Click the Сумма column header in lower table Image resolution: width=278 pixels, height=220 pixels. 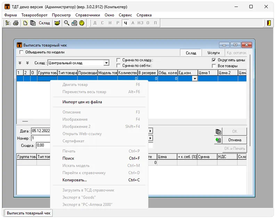(x=207, y=157)
